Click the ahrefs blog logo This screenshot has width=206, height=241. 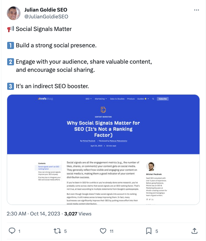click(45, 99)
